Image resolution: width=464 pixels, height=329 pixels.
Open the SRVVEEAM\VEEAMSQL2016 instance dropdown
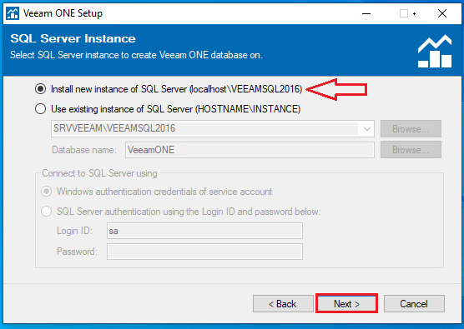tap(367, 129)
